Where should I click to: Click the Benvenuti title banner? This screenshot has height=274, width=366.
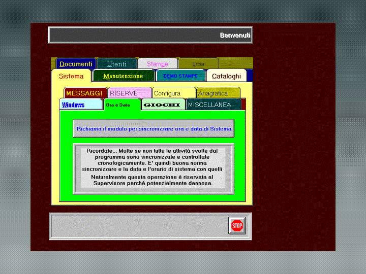pos(150,35)
